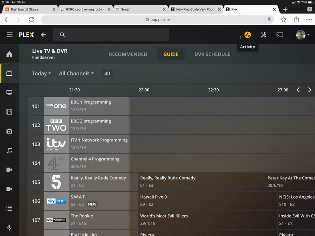315x236 pixels.
Task: Open Peter Kay At The Comedy listing
Action: (290, 182)
